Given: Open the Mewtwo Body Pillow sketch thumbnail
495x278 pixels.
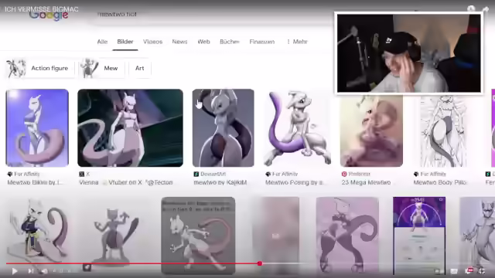Looking at the screenshot, I should tap(443, 130).
